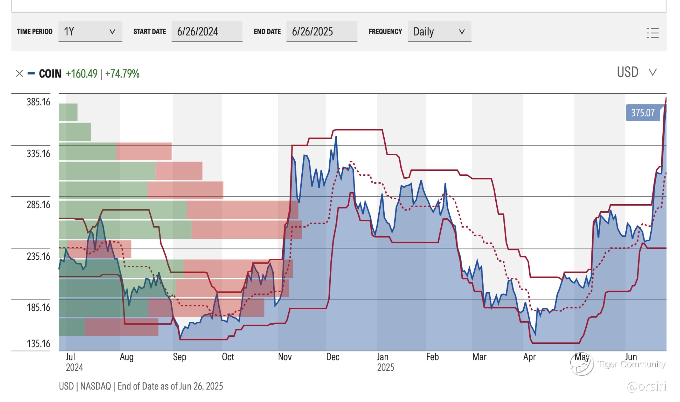680x402 pixels.
Task: Click the Dec x-axis label
Action: (x=333, y=357)
